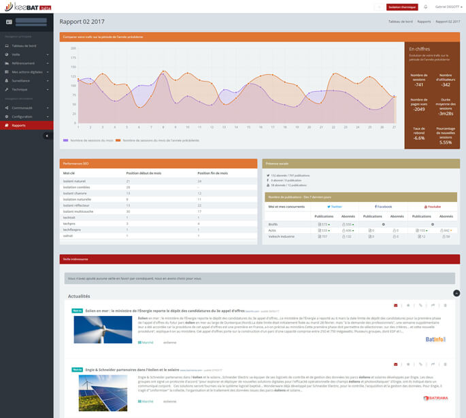Click the keeBAT logo
The height and width of the screenshot is (418, 466).
click(x=28, y=7)
